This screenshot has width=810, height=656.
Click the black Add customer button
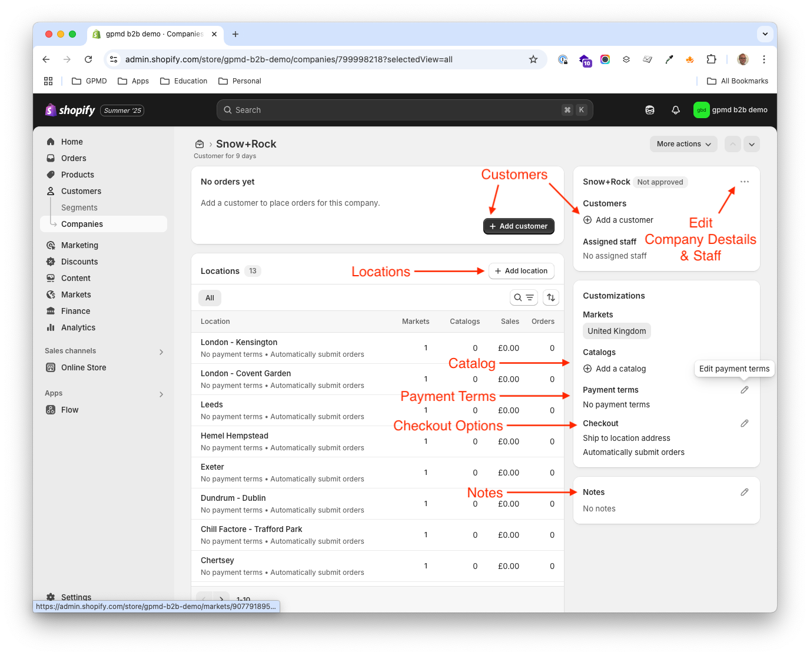[519, 226]
